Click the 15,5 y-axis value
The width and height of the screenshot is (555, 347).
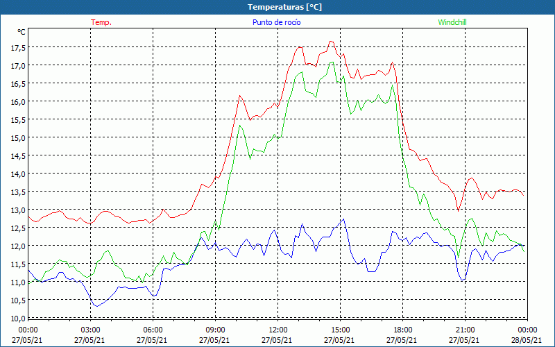click(x=17, y=120)
